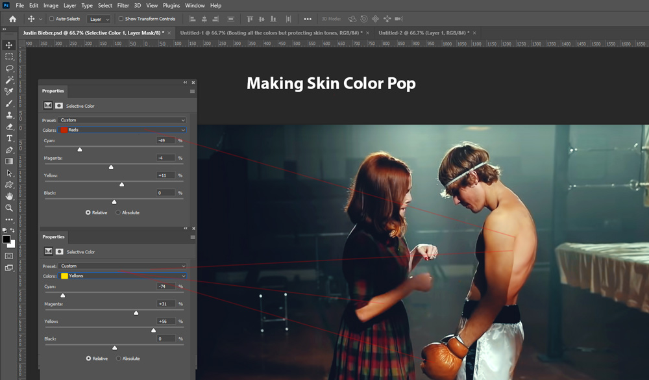Select the Zoom magnifier tool
Screen dimensions: 649x380
coord(9,208)
